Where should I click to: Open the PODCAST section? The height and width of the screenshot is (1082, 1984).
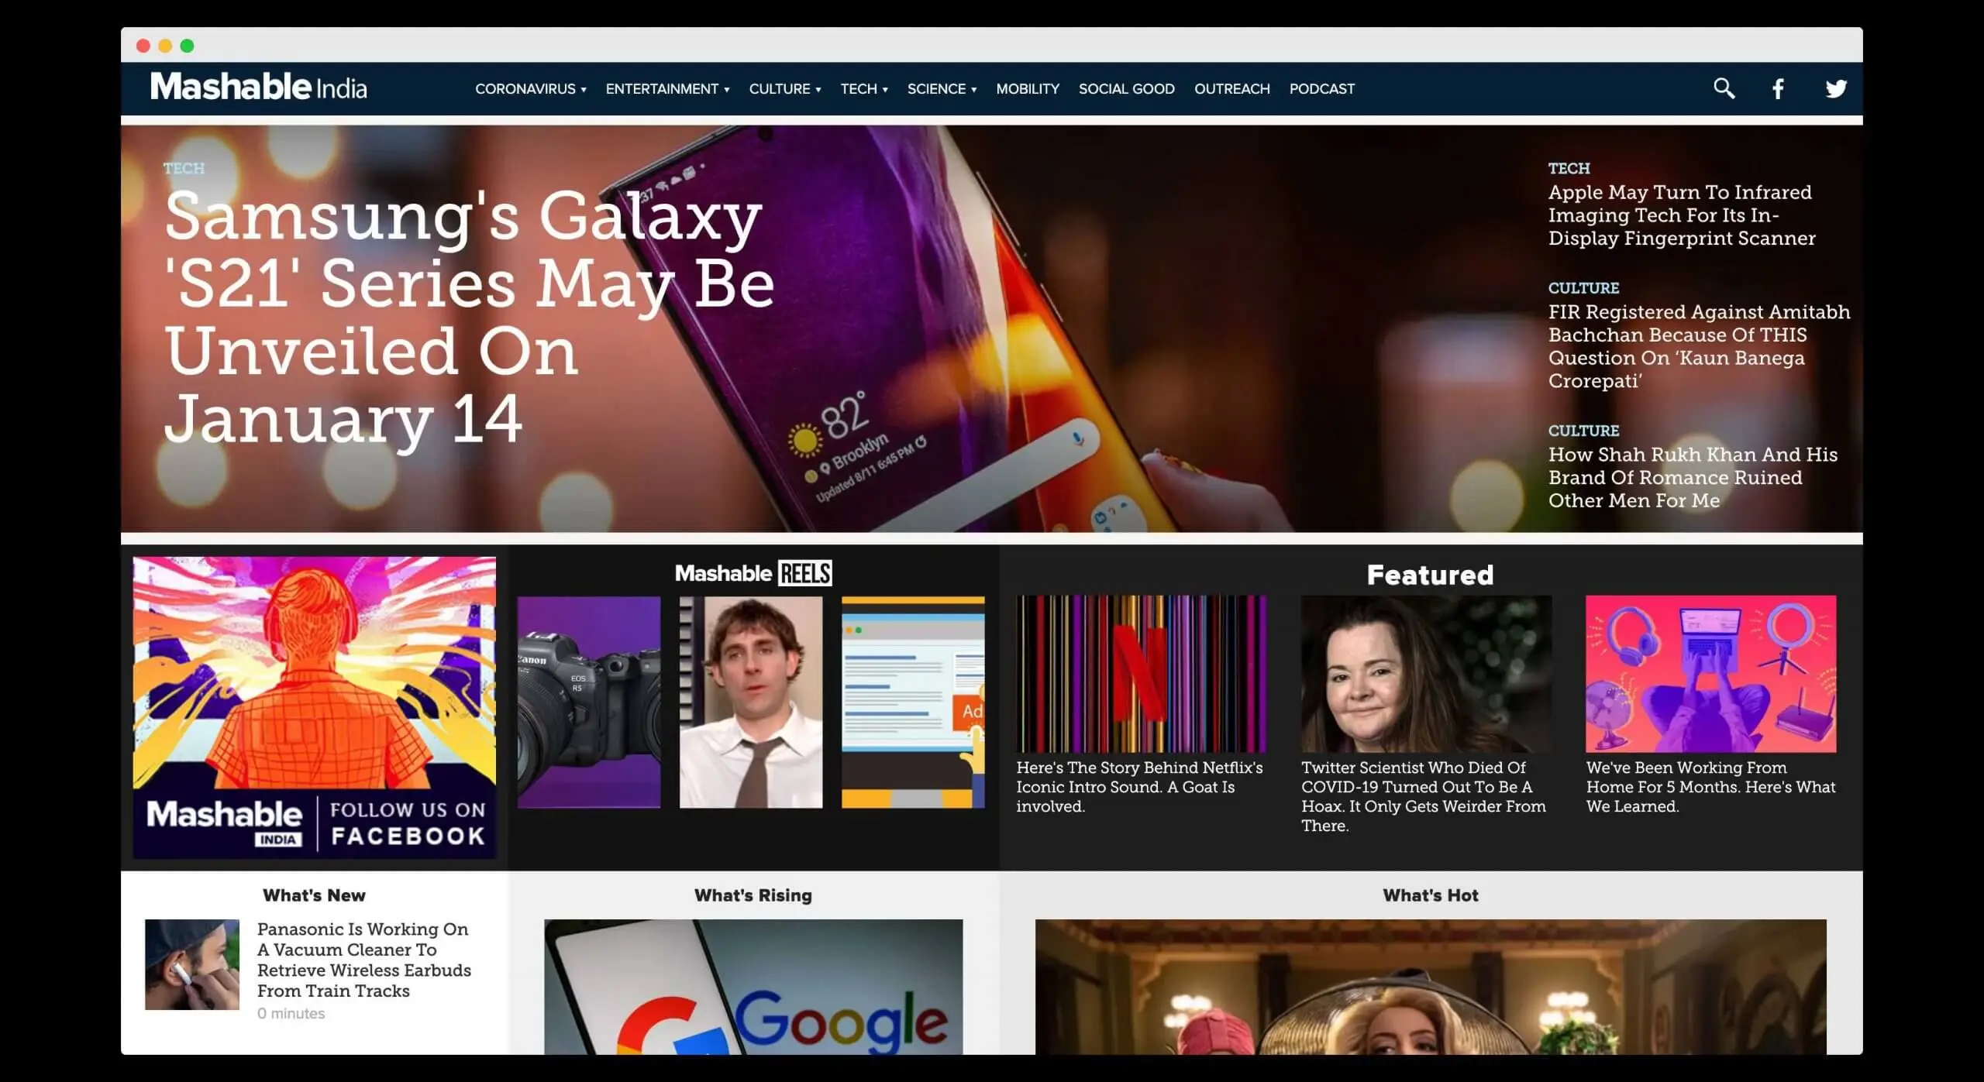[x=1321, y=88]
